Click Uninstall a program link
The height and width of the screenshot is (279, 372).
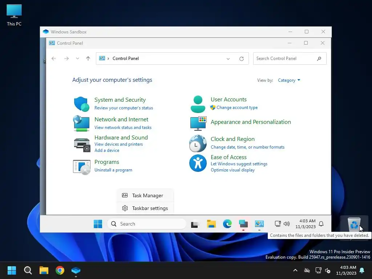[113, 170]
